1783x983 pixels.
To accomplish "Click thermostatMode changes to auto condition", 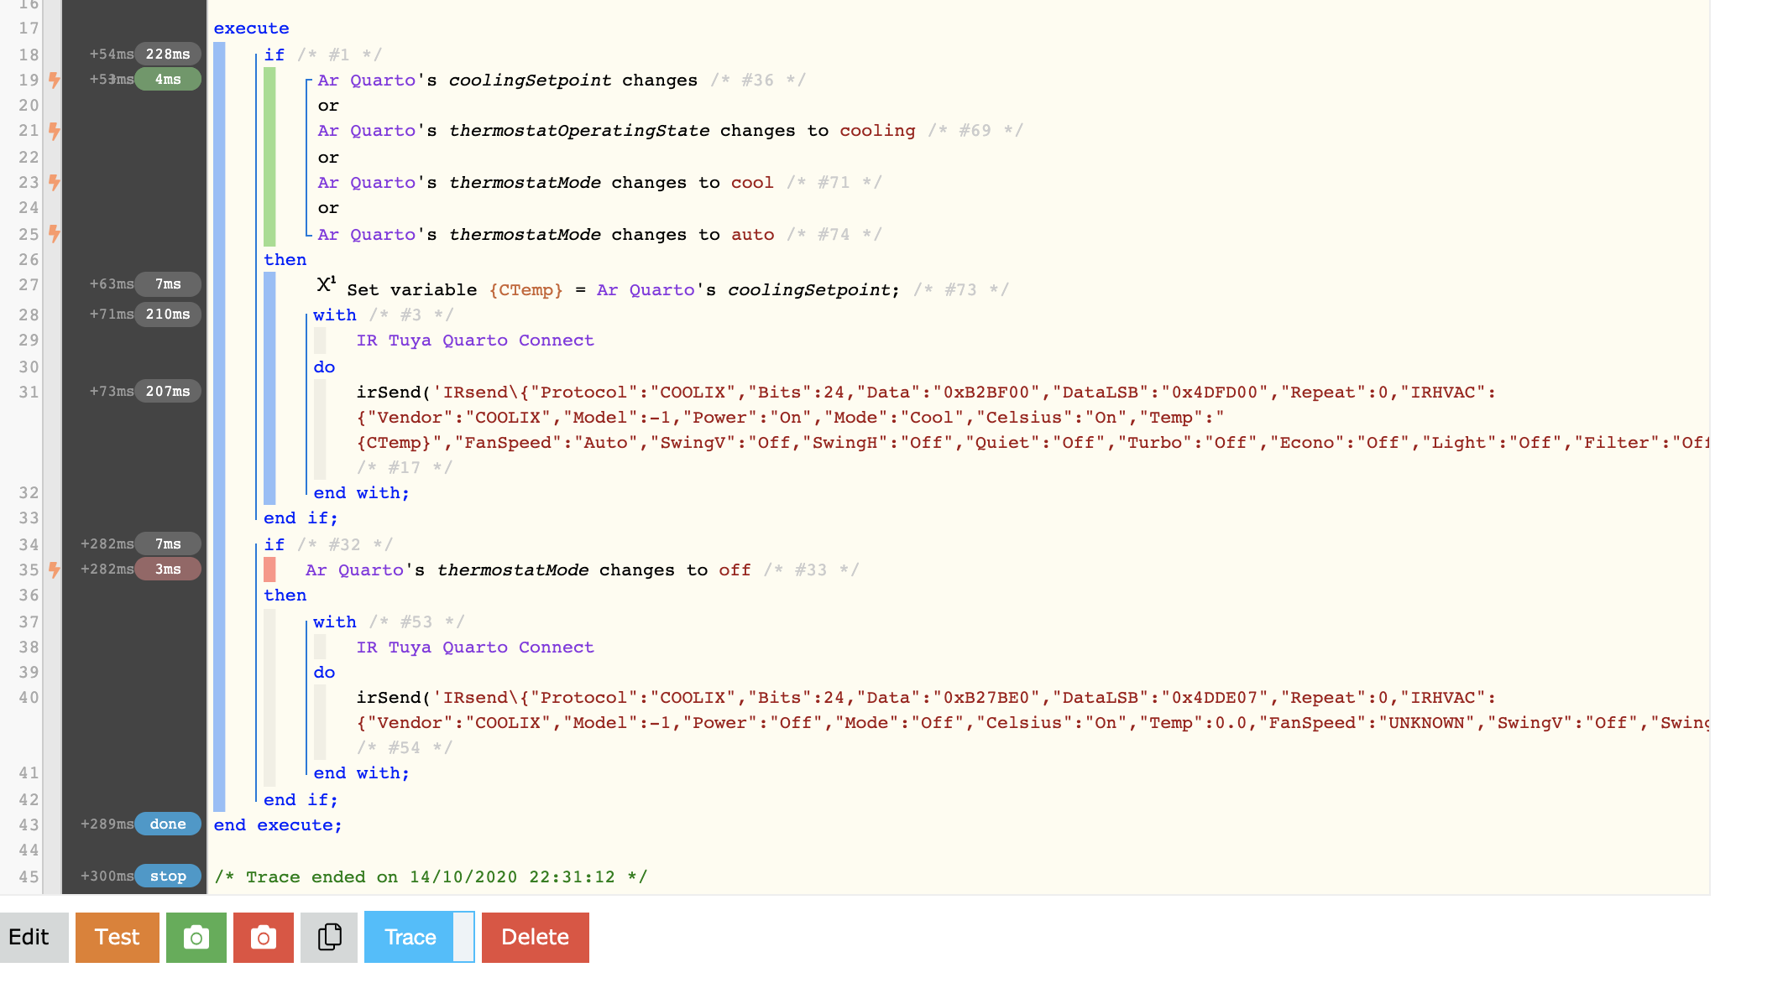I will pyautogui.click(x=546, y=234).
